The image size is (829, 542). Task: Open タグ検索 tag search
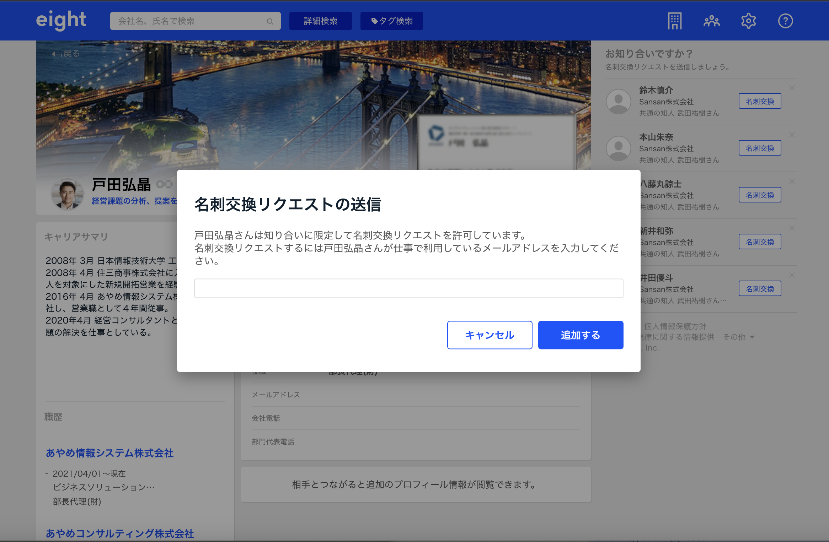391,21
